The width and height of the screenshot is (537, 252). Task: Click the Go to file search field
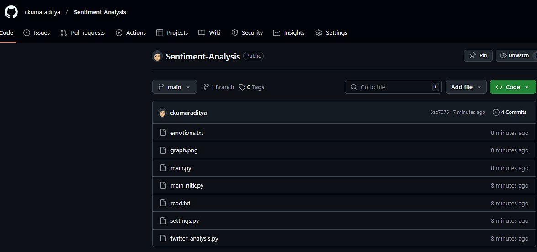pyautogui.click(x=393, y=87)
